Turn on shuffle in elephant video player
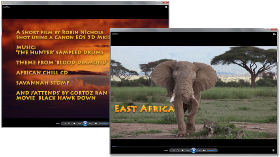280x157 pixels. click(173, 150)
